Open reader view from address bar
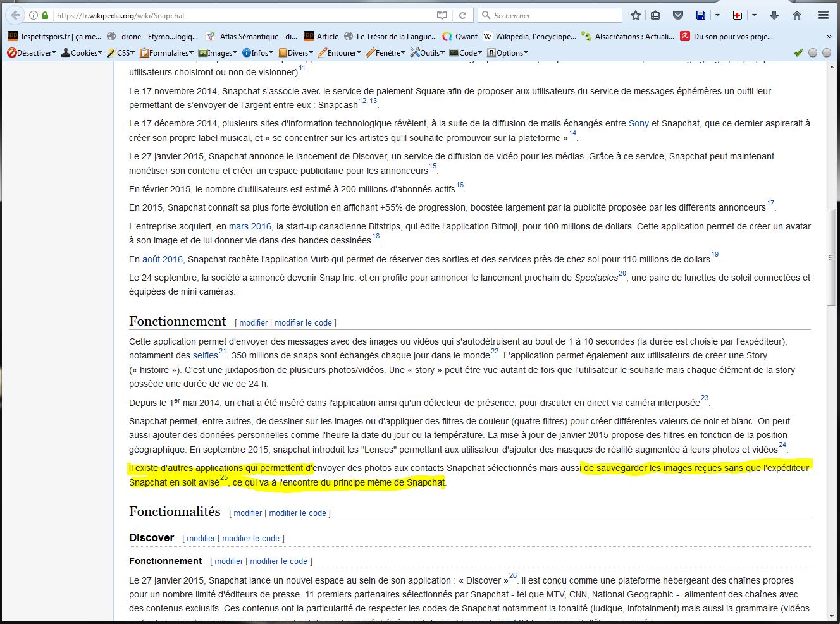 click(x=442, y=15)
